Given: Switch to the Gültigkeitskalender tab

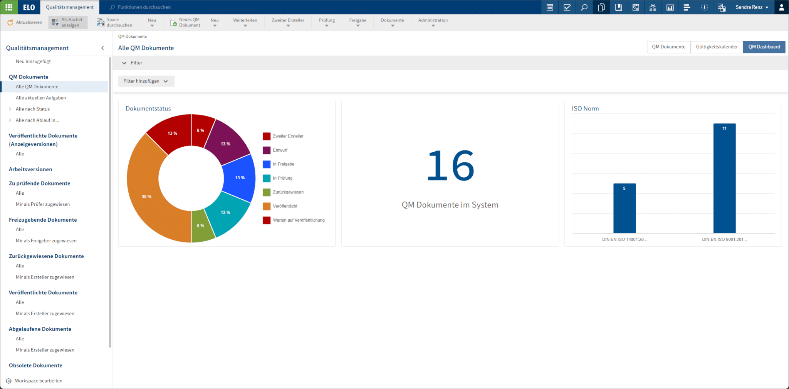Looking at the screenshot, I should pyautogui.click(x=716, y=47).
